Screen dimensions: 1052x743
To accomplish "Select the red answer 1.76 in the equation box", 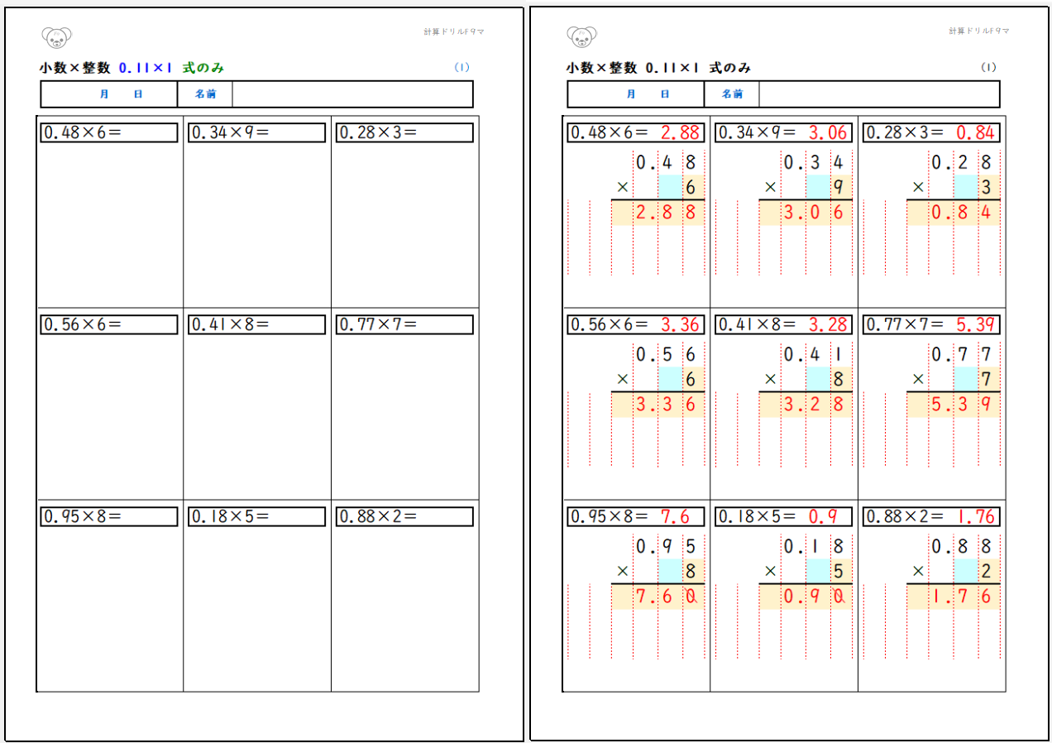I will coord(975,517).
